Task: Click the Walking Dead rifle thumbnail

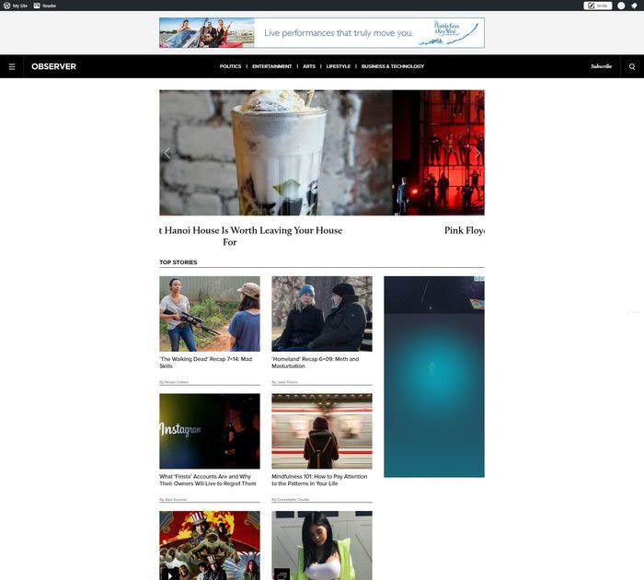Action: 210,314
